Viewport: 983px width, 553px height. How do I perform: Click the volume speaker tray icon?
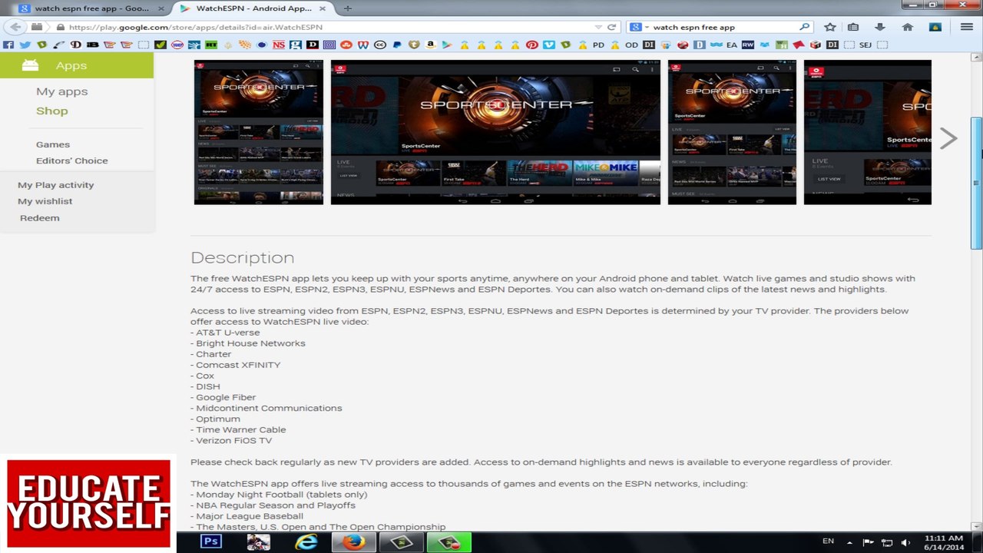905,542
